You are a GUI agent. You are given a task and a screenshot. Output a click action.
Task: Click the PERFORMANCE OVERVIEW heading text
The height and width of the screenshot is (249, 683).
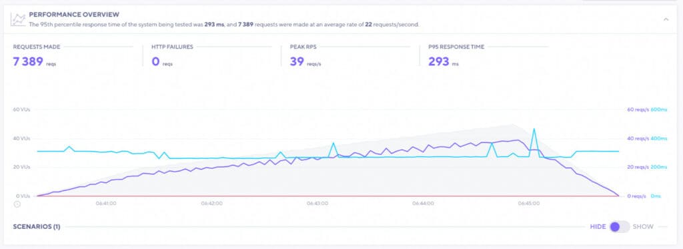tap(74, 15)
